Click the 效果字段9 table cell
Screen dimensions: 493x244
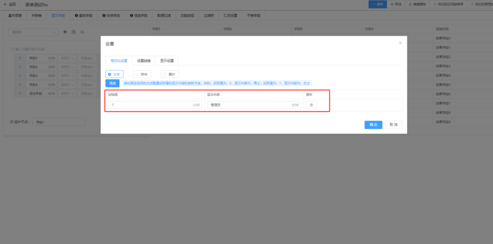click(x=463, y=121)
